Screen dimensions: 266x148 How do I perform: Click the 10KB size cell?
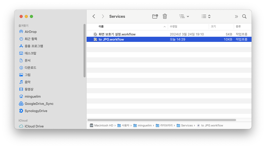click(228, 39)
